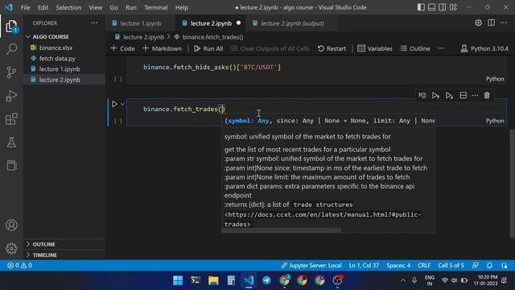The width and height of the screenshot is (515, 290).
Task: Split the editor to the right
Action: [491, 23]
